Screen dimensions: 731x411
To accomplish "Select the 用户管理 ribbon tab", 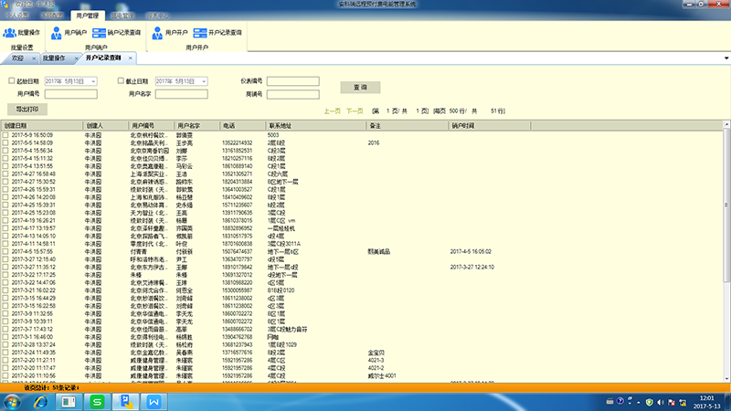I will [x=87, y=16].
